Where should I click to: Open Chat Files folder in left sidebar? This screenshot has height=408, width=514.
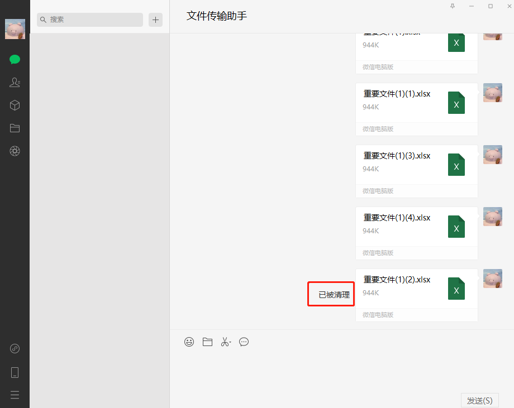[15, 128]
